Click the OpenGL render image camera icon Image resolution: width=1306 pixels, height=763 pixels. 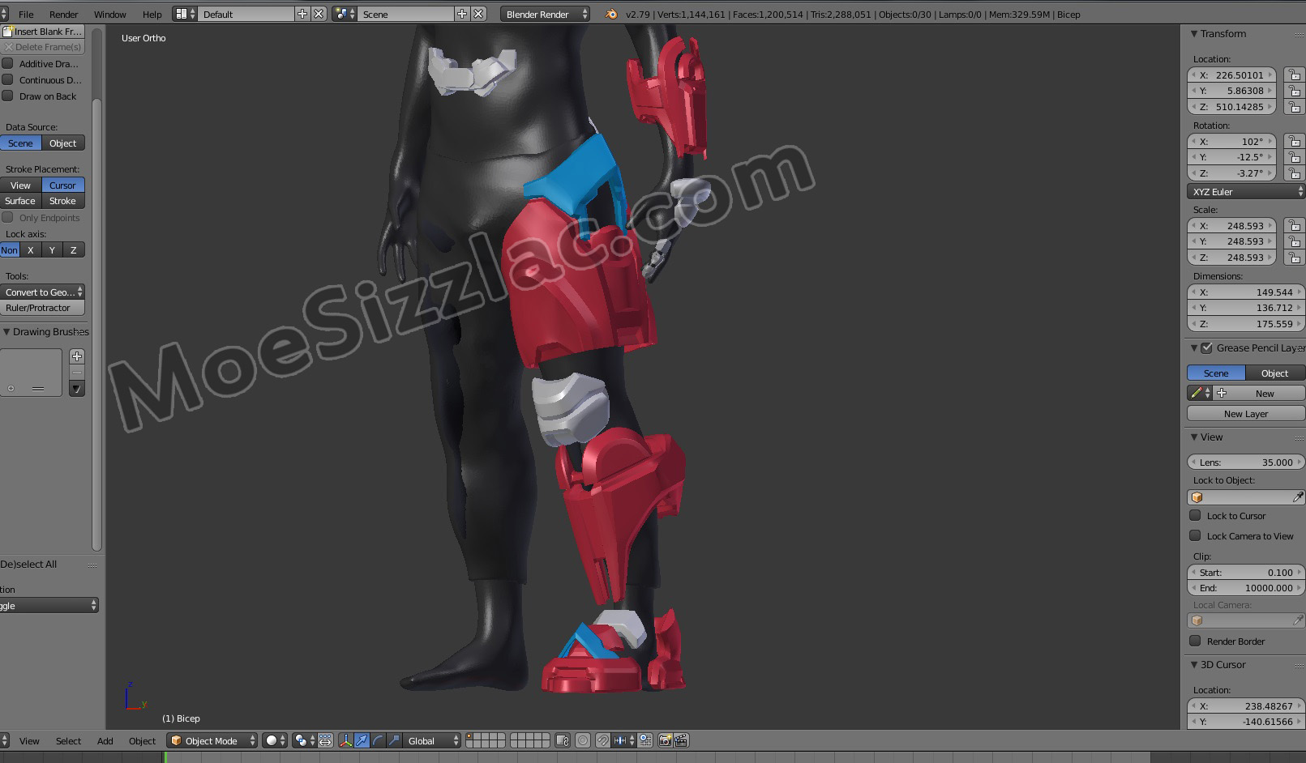click(x=665, y=740)
